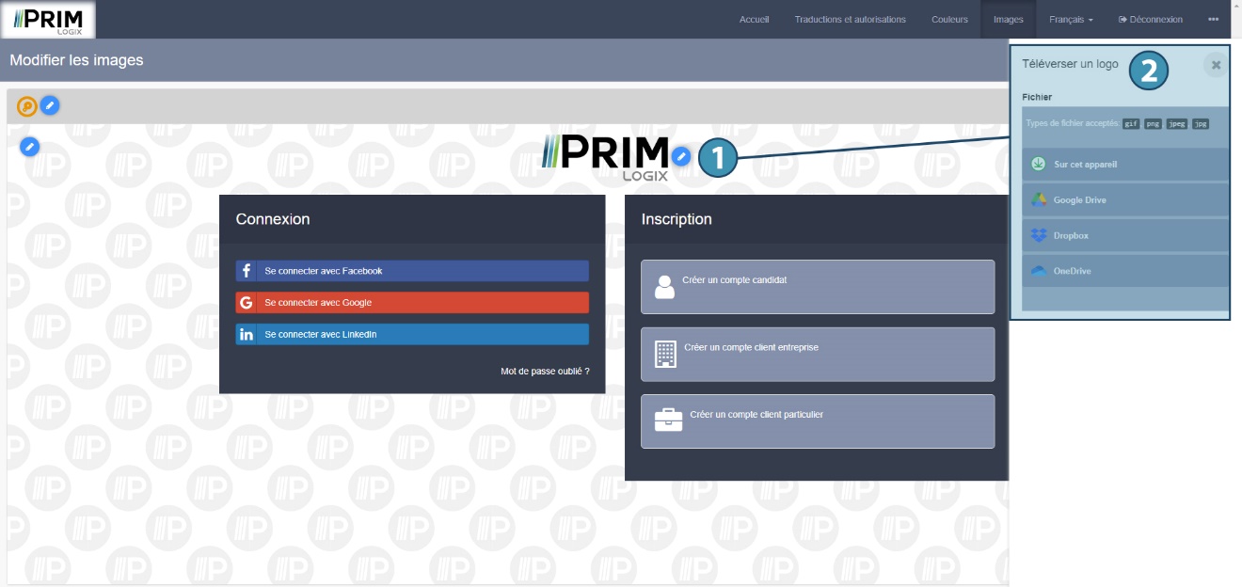
Task: Click the Déconnexion link
Action: point(1150,20)
